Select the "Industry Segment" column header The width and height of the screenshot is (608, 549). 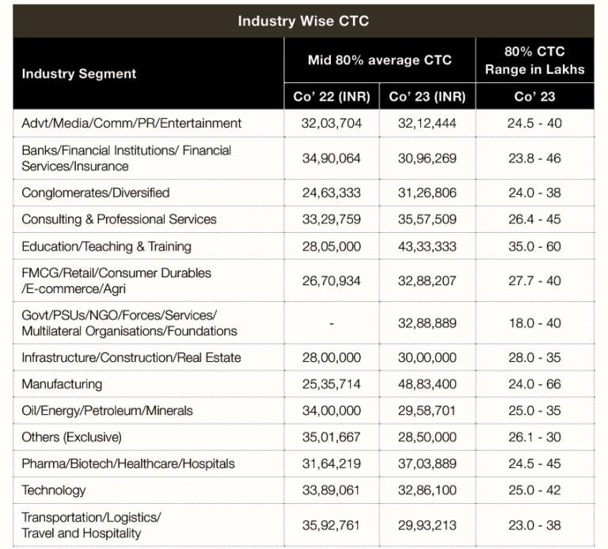79,74
